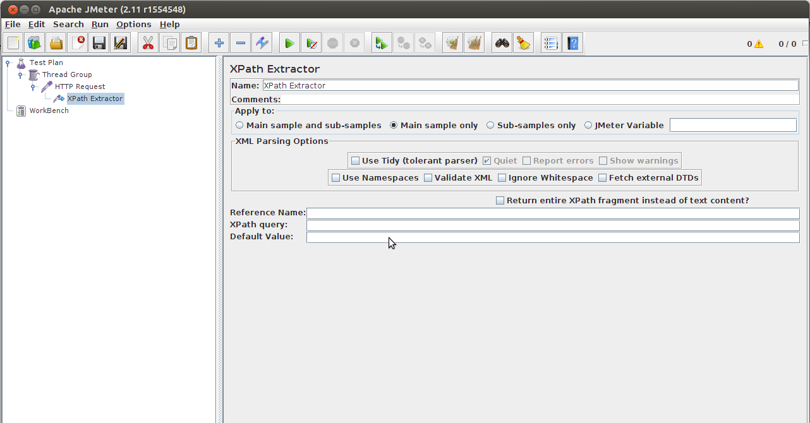The width and height of the screenshot is (810, 423).
Task: Click the Name input field
Action: pos(530,85)
